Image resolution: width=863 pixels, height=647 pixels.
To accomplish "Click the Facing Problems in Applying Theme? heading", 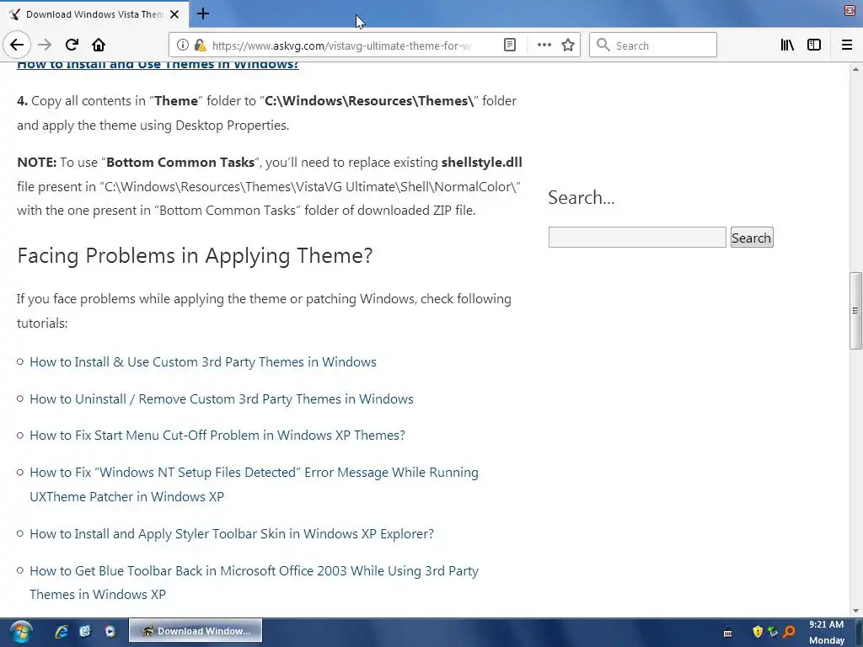I will point(195,256).
